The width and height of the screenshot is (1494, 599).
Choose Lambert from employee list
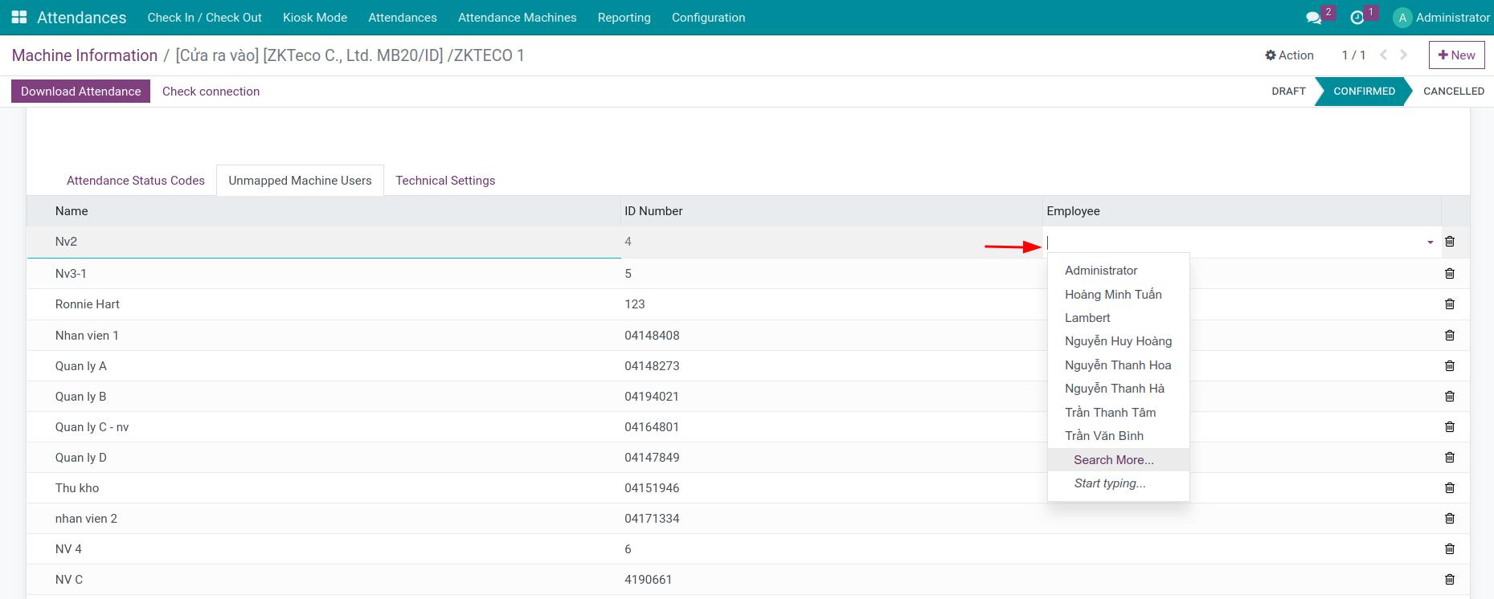click(x=1118, y=318)
